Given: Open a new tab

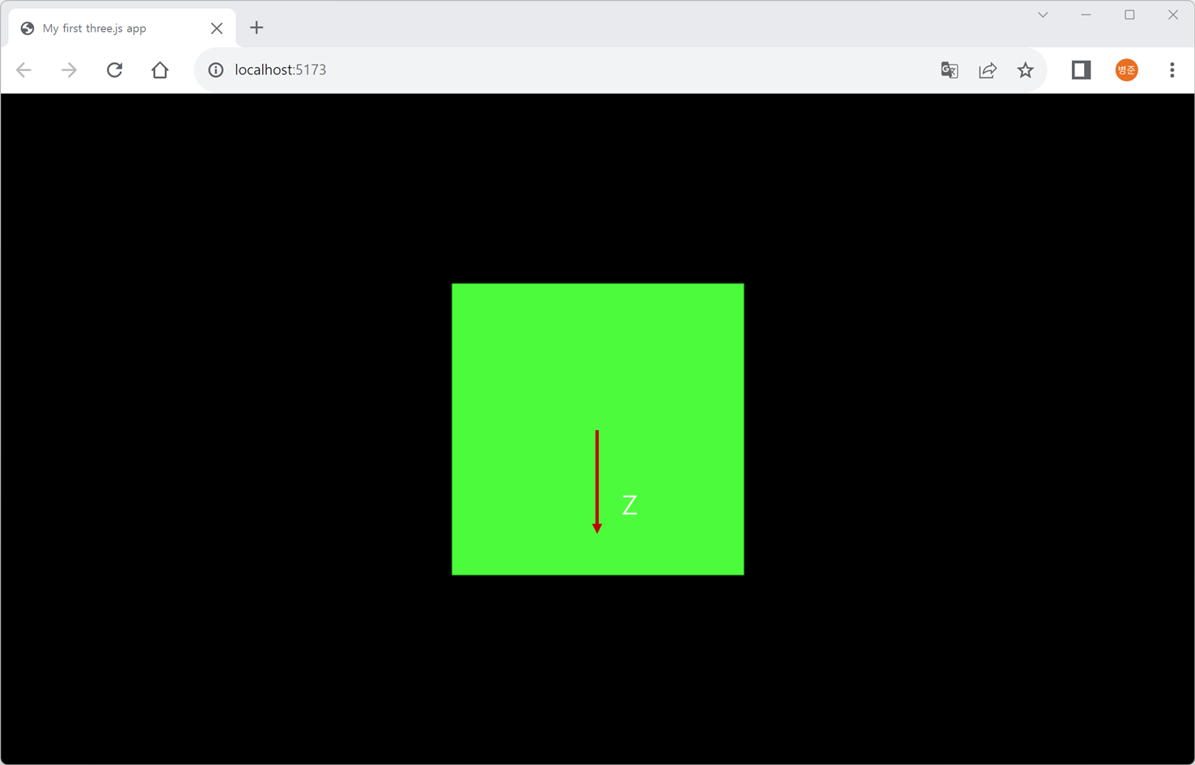Looking at the screenshot, I should pyautogui.click(x=256, y=28).
